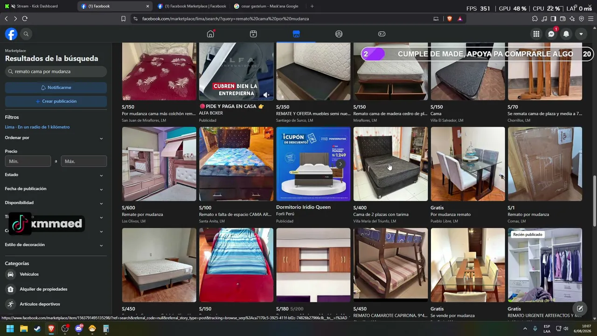Open the S/400 Cama de 2 plazas listing
This screenshot has width=597, height=336.
390,175
